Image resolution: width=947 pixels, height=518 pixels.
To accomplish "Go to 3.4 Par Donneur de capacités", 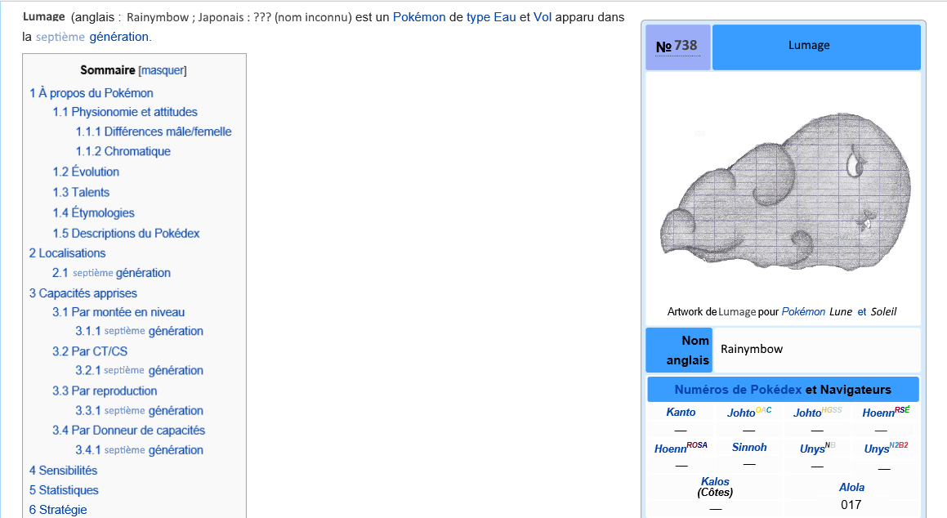I will click(128, 431).
